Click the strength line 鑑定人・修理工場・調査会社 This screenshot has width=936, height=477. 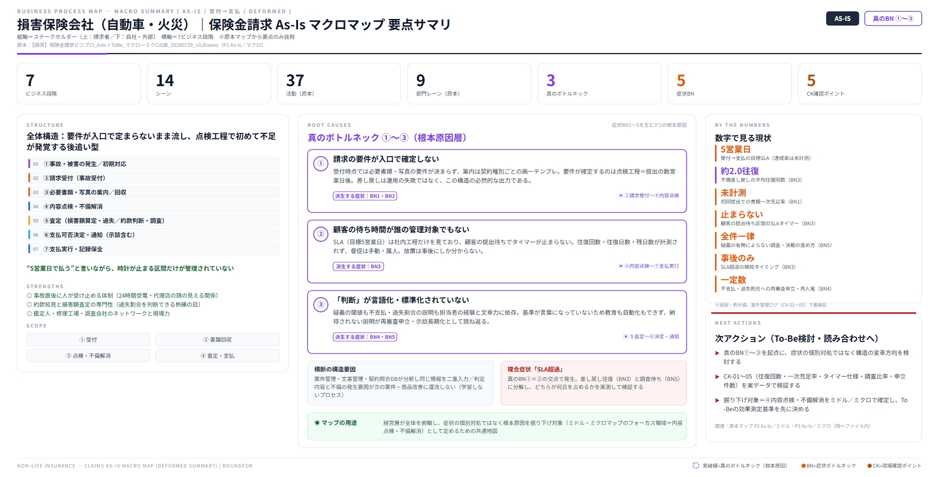pyautogui.click(x=98, y=314)
